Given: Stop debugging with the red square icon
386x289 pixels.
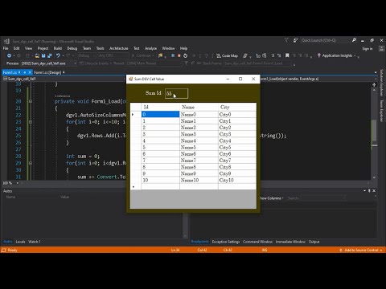Looking at the screenshot, I should (179, 55).
